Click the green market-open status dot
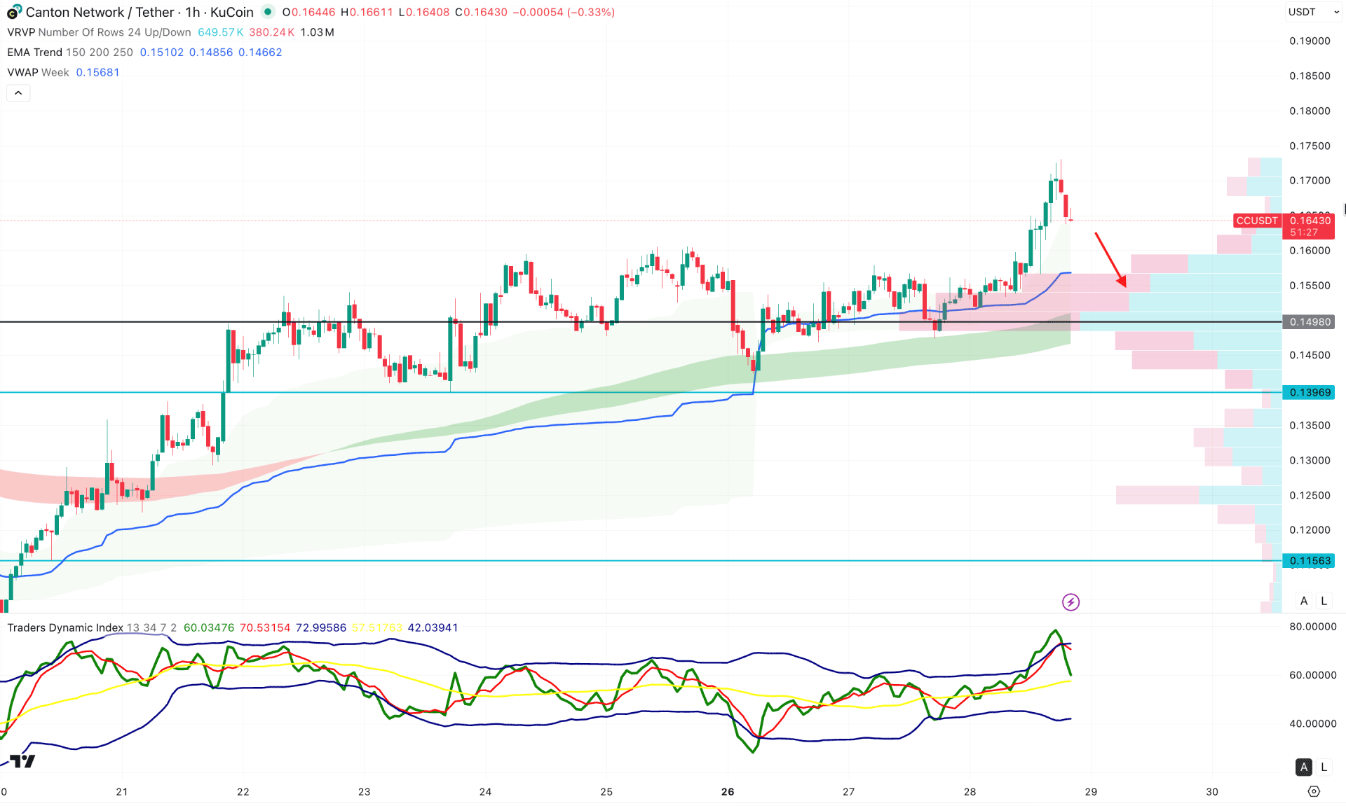The image size is (1346, 806). [x=267, y=12]
